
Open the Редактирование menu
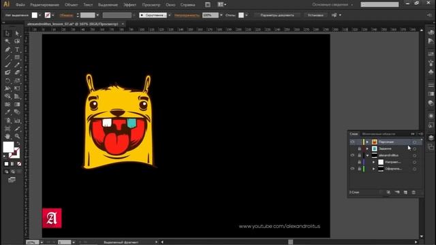coord(44,5)
